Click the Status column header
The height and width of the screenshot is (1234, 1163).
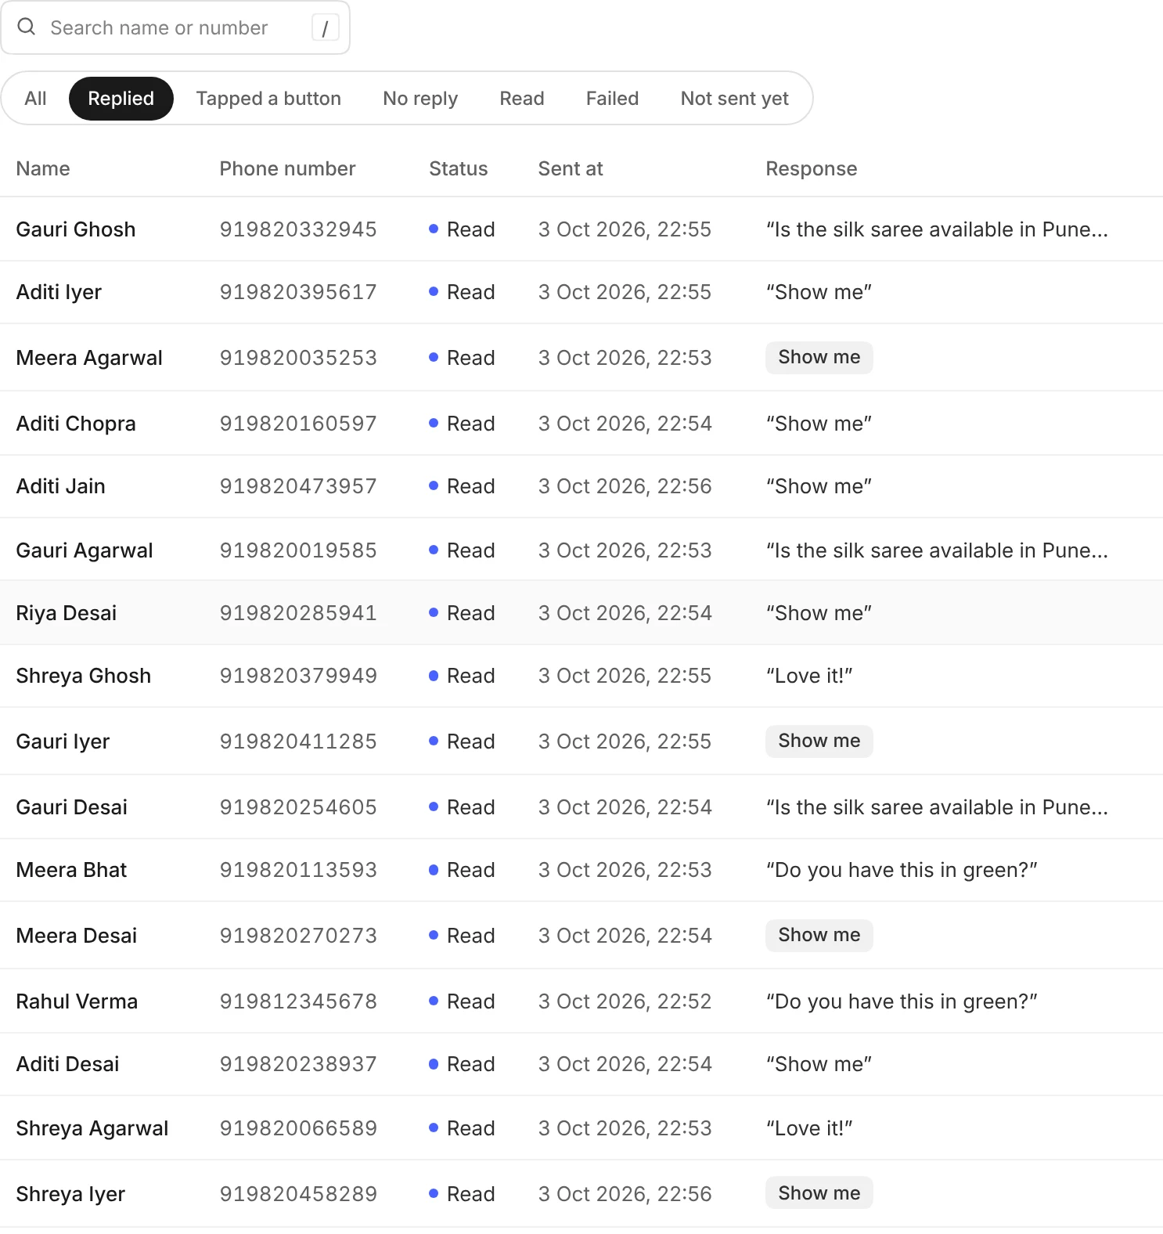[458, 169]
